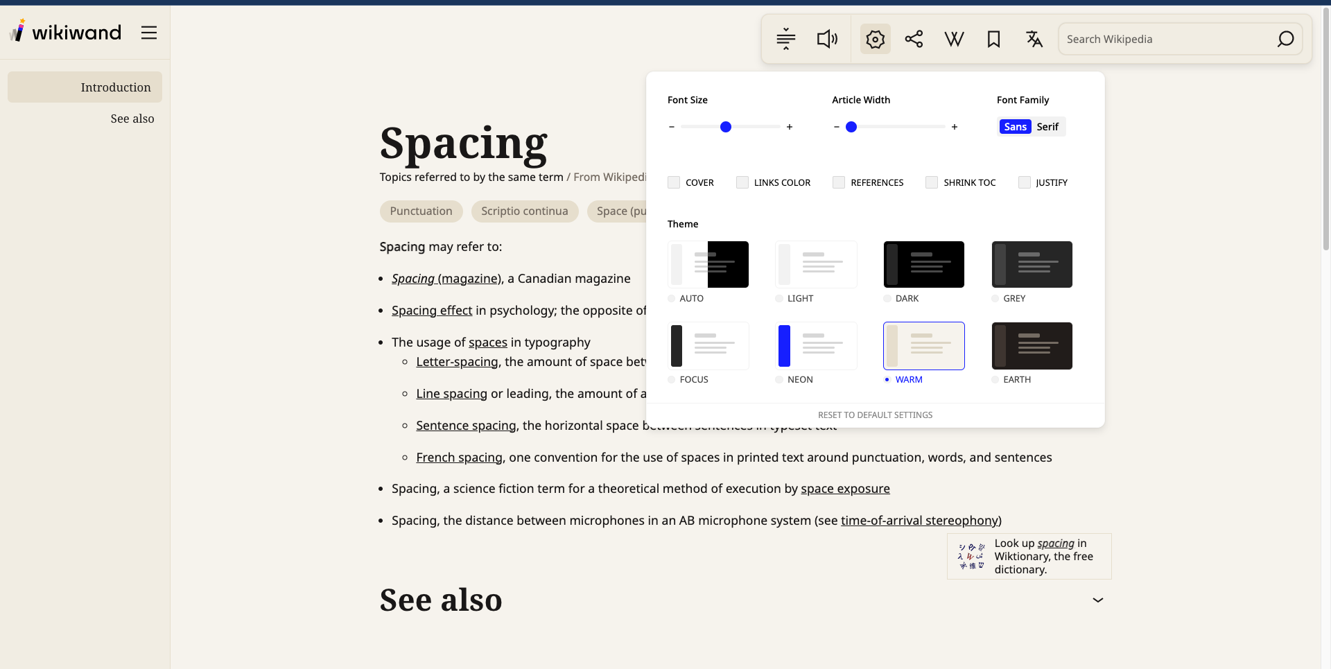Open the original Wikipedia article icon
Screen dimensions: 1331x669
coord(954,39)
